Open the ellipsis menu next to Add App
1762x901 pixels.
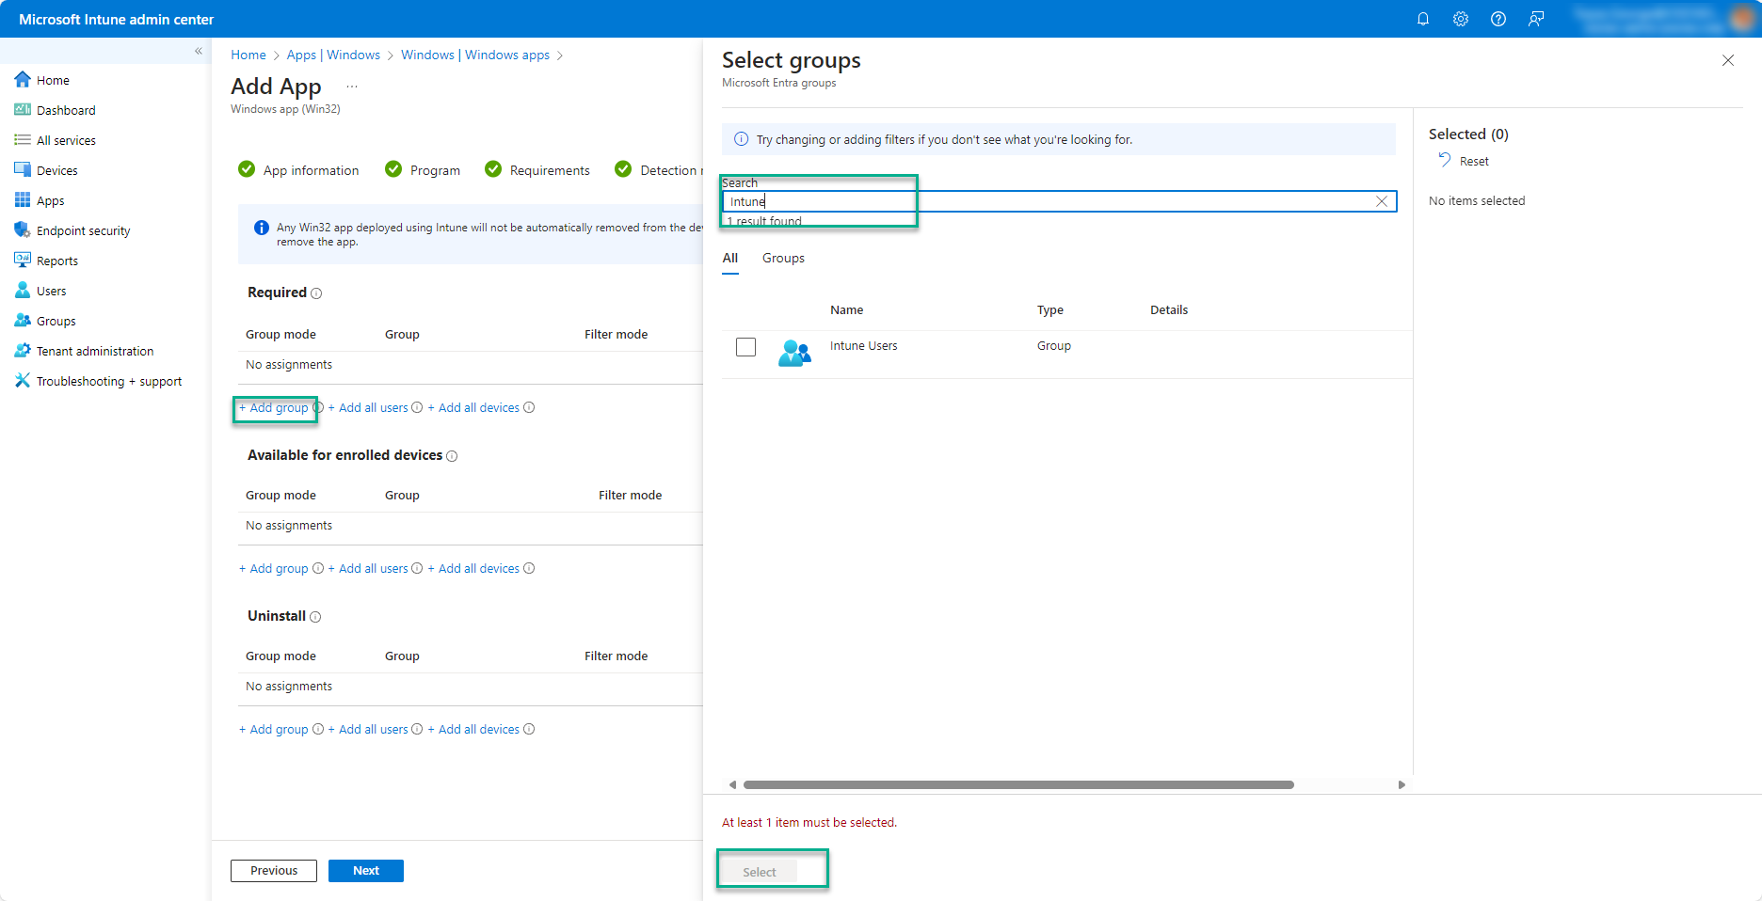tap(352, 86)
